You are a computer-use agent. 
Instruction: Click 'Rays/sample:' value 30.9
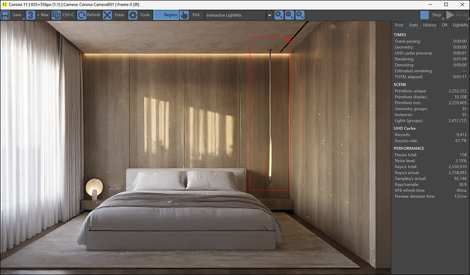coord(462,184)
